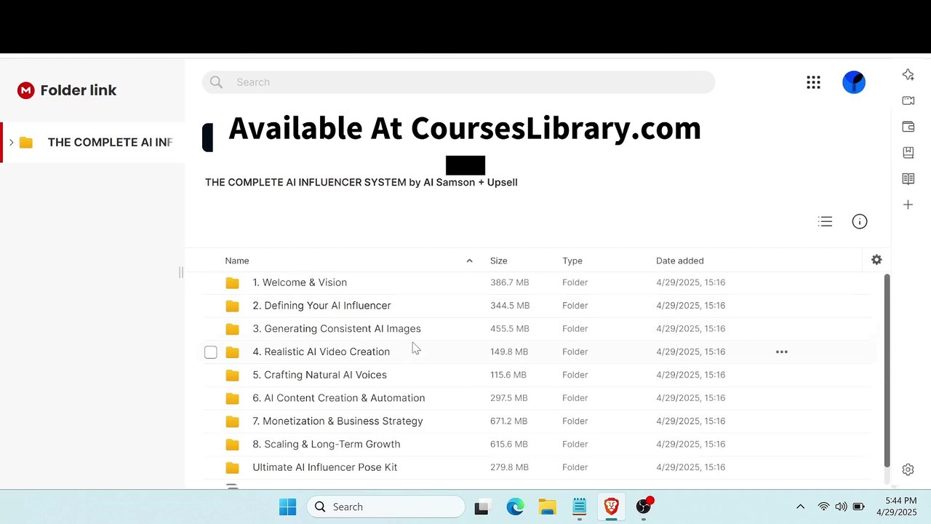931x524 pixels.
Task: Open Brave sidebar bookmarks icon
Action: (908, 153)
